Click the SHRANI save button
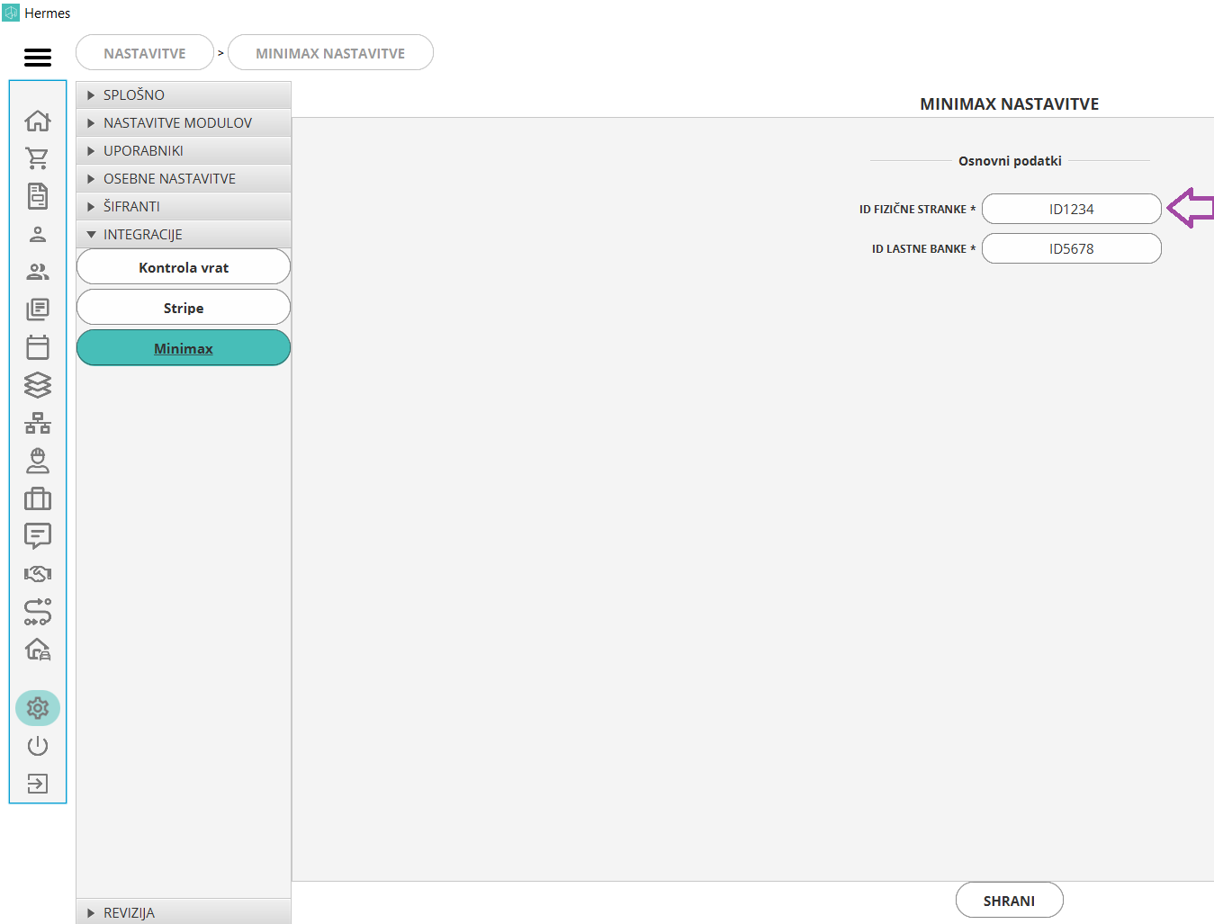The image size is (1214, 924). [1010, 901]
